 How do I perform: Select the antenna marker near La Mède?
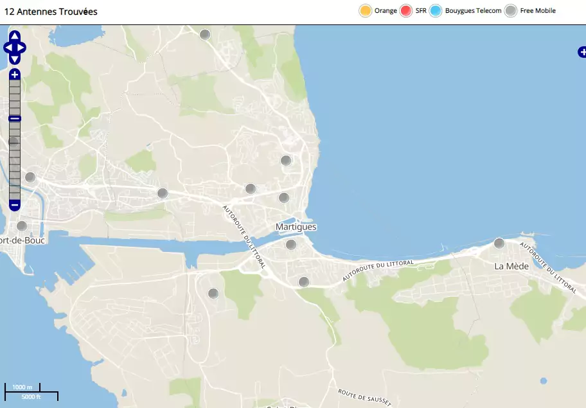499,243
